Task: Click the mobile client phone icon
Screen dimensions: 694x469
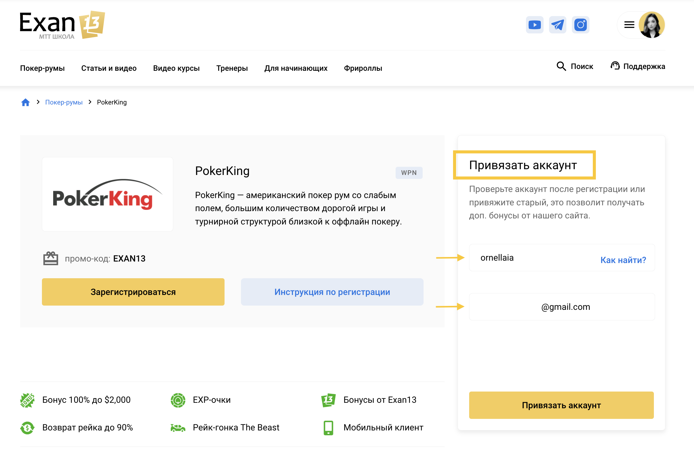Action: [328, 428]
